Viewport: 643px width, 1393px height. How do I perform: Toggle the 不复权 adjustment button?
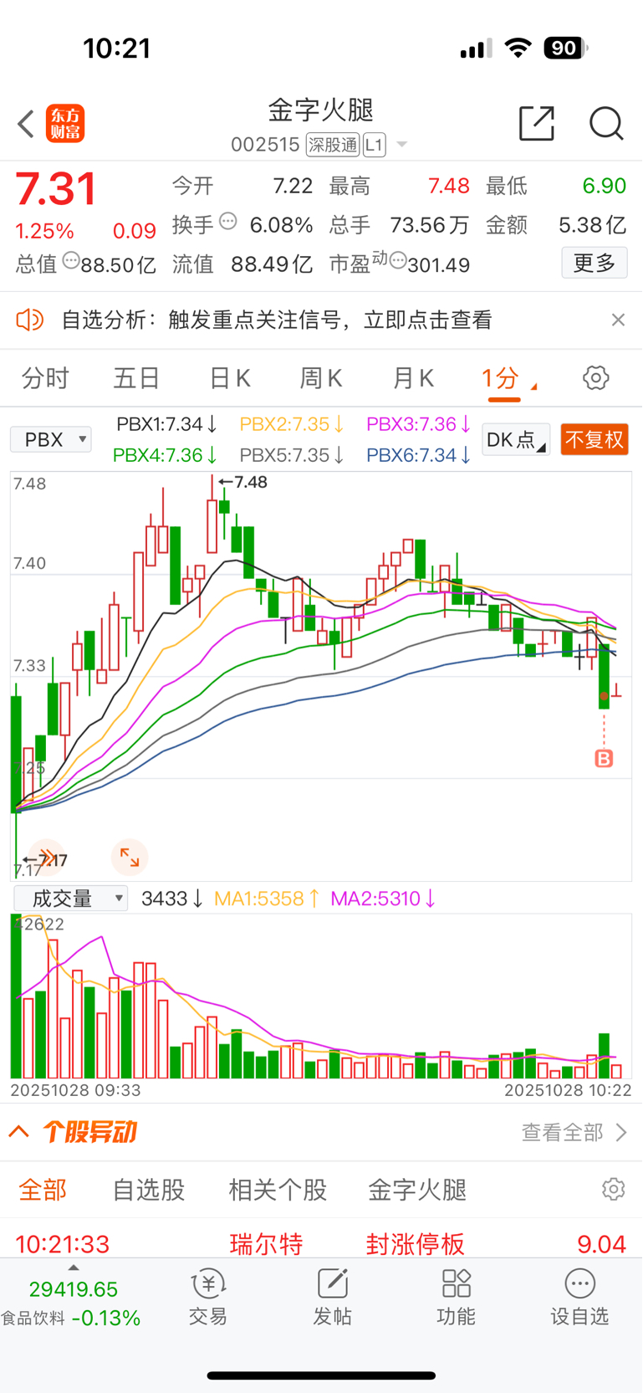tap(595, 439)
